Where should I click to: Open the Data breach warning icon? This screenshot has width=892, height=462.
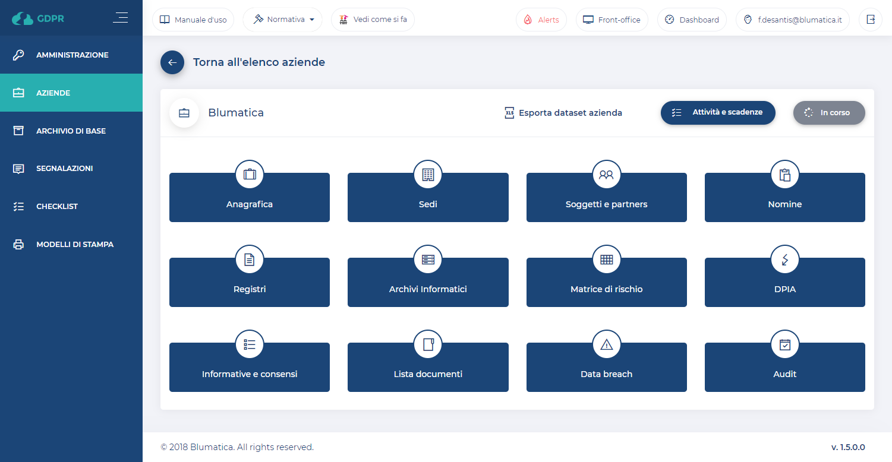tap(606, 344)
